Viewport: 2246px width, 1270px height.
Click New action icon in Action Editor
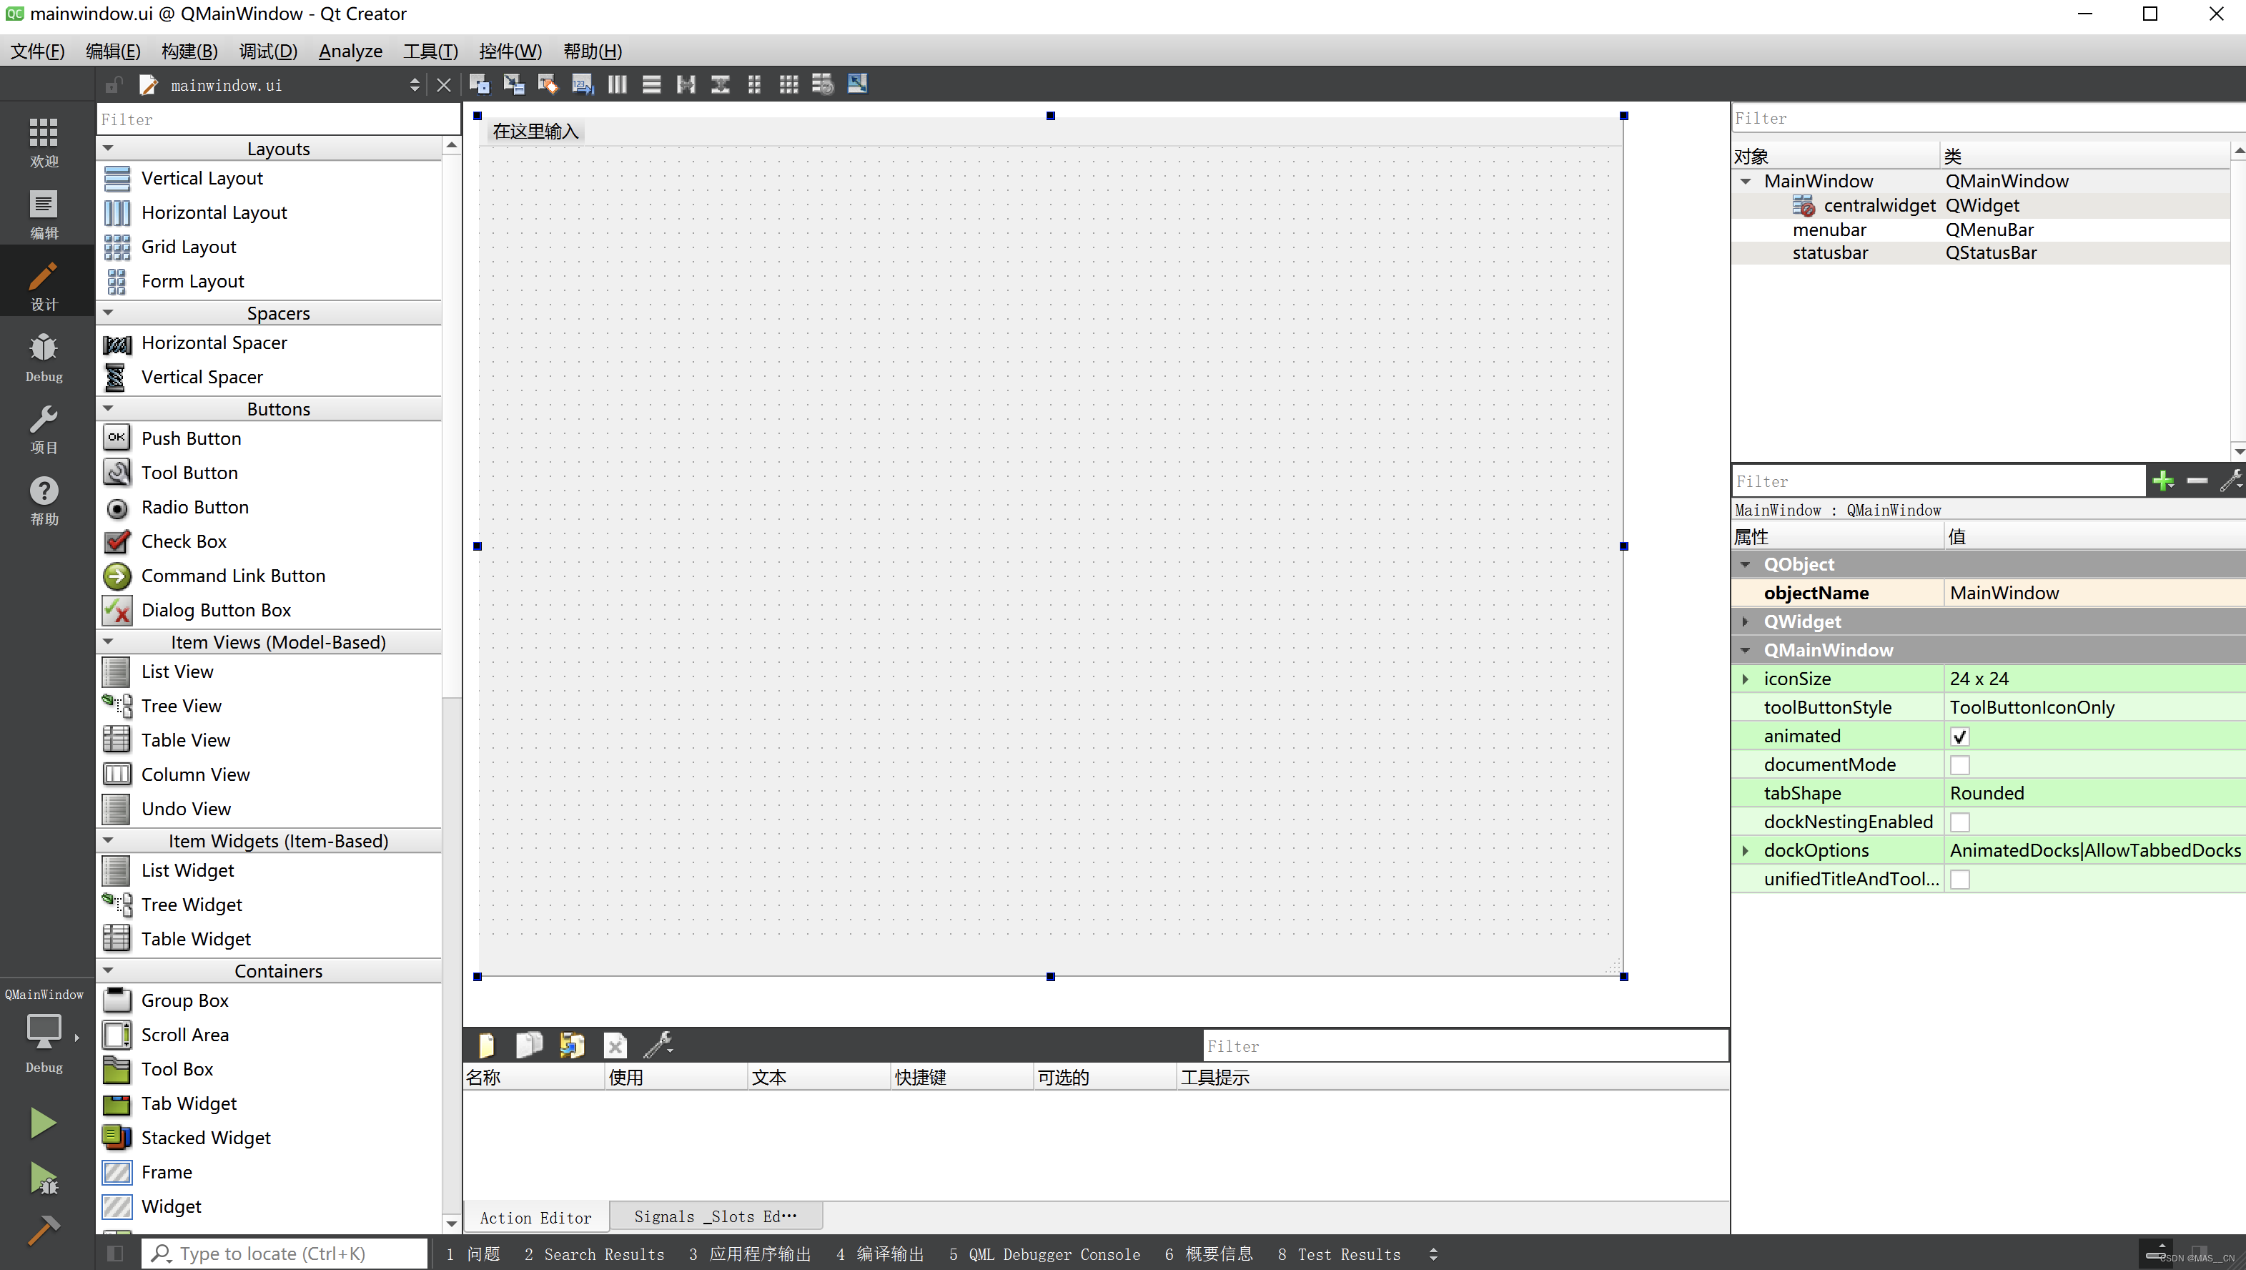point(487,1045)
